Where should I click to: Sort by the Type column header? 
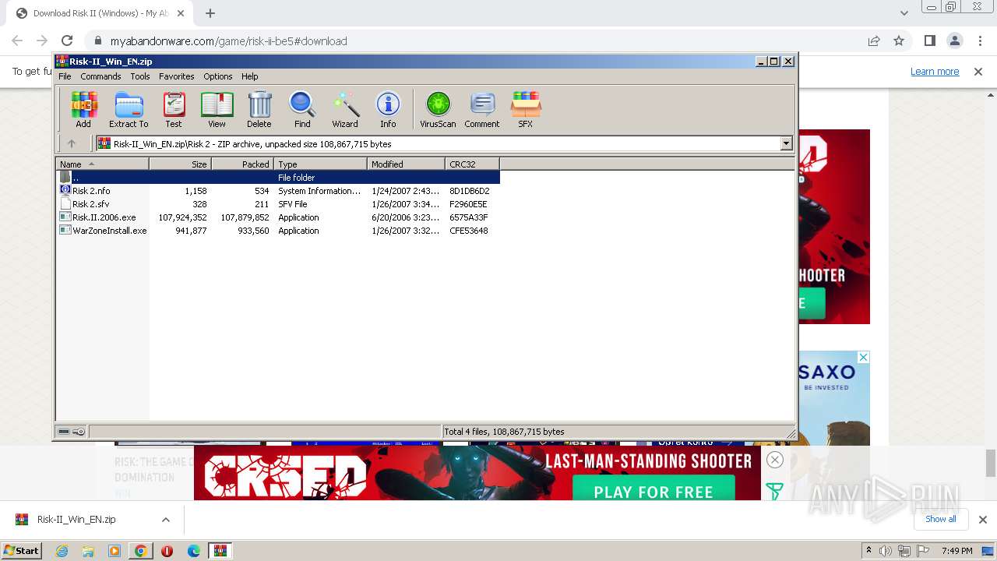(x=321, y=164)
